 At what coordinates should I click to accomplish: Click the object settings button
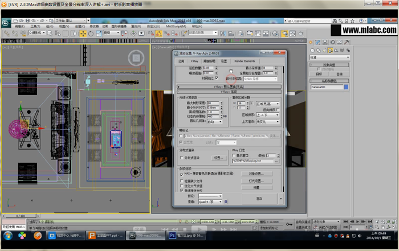[x=256, y=174]
